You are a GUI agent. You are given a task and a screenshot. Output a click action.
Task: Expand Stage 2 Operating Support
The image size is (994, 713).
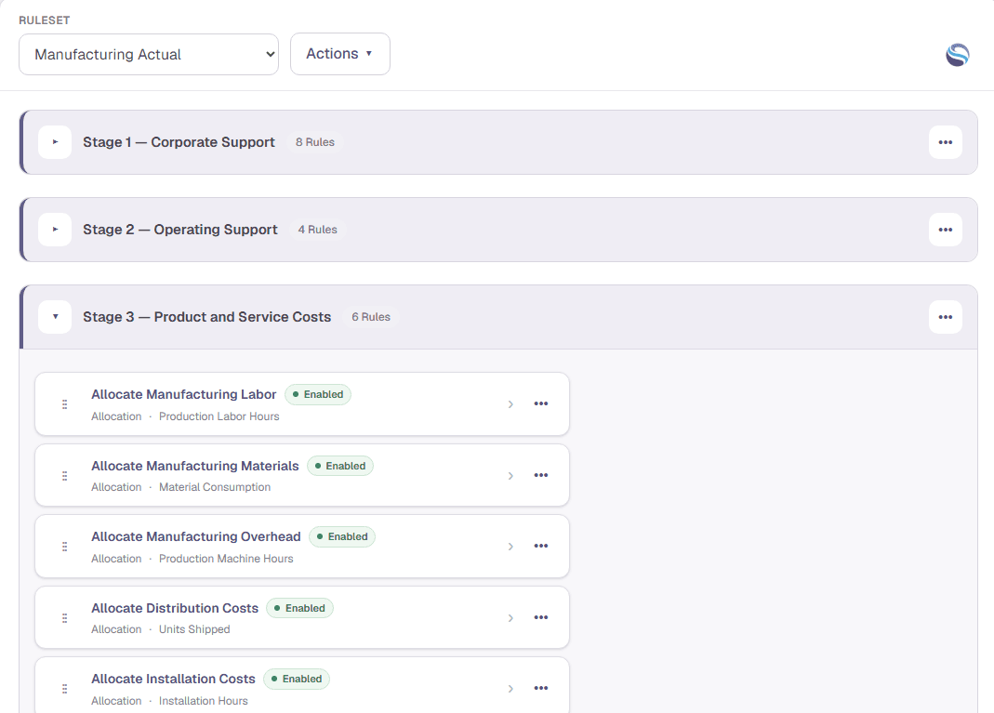point(55,230)
